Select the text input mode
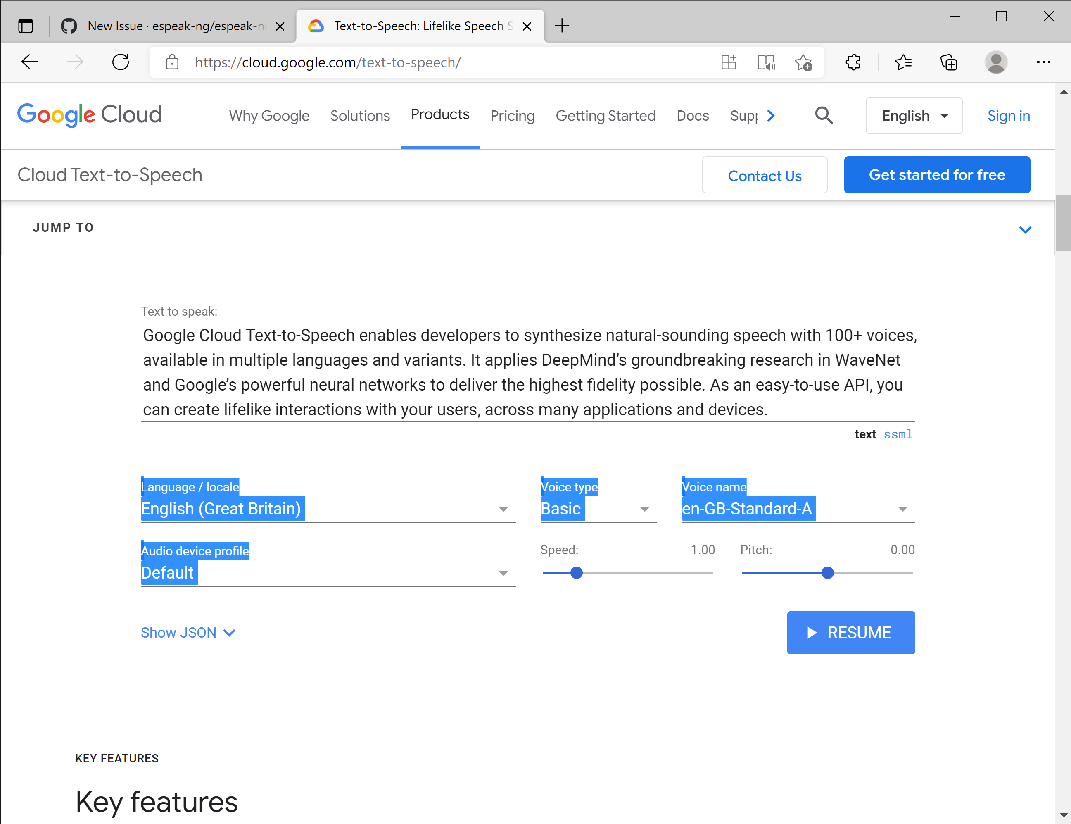This screenshot has width=1071, height=824. [x=865, y=435]
